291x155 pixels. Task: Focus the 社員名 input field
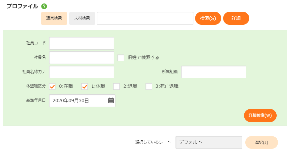click(82, 58)
